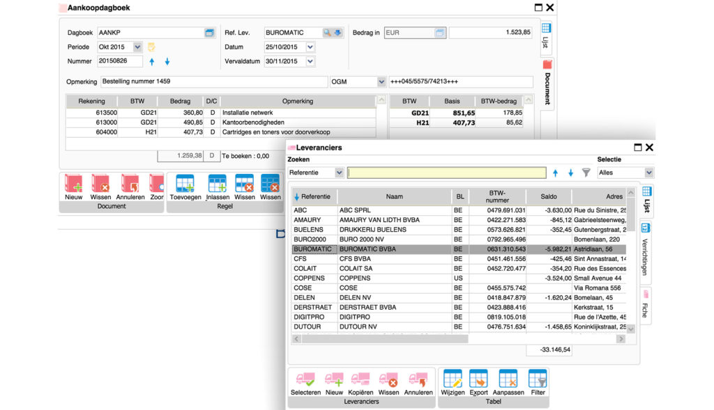Click the Cartridges en toners voor doorverkoop line

point(221,132)
